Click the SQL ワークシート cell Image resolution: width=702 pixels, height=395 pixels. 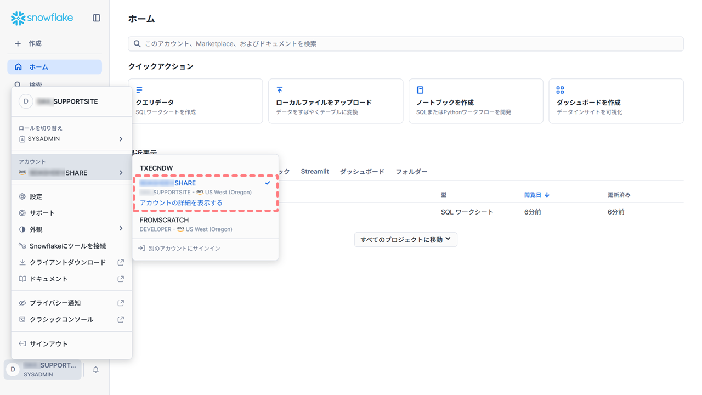(x=467, y=212)
